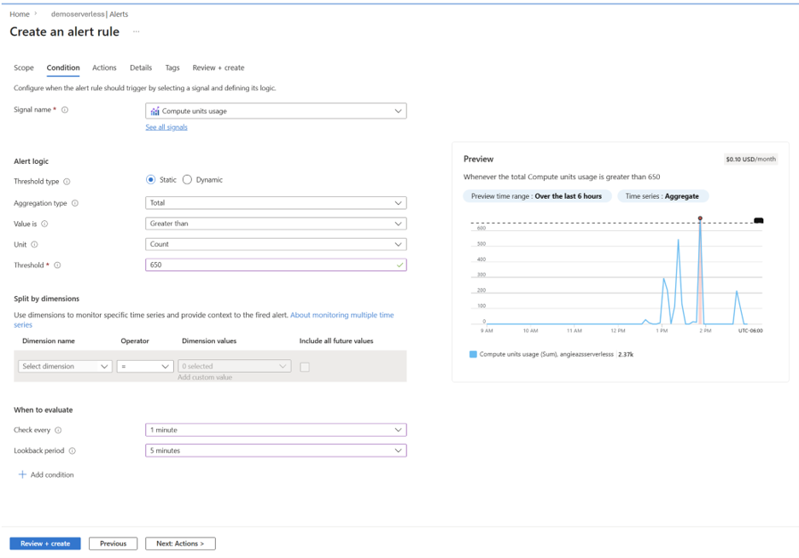Viewport: 799px width, 558px height.
Task: Open demoserverless | Alerts breadcrumb link
Action: (90, 15)
